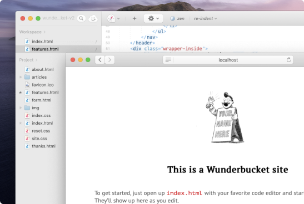Click the reader view icon in address bar
The height and width of the screenshot is (204, 304).
pos(168,60)
